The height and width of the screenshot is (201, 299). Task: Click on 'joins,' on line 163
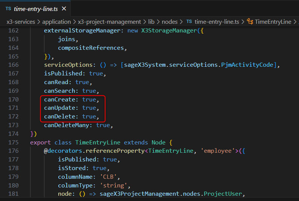coord(68,39)
